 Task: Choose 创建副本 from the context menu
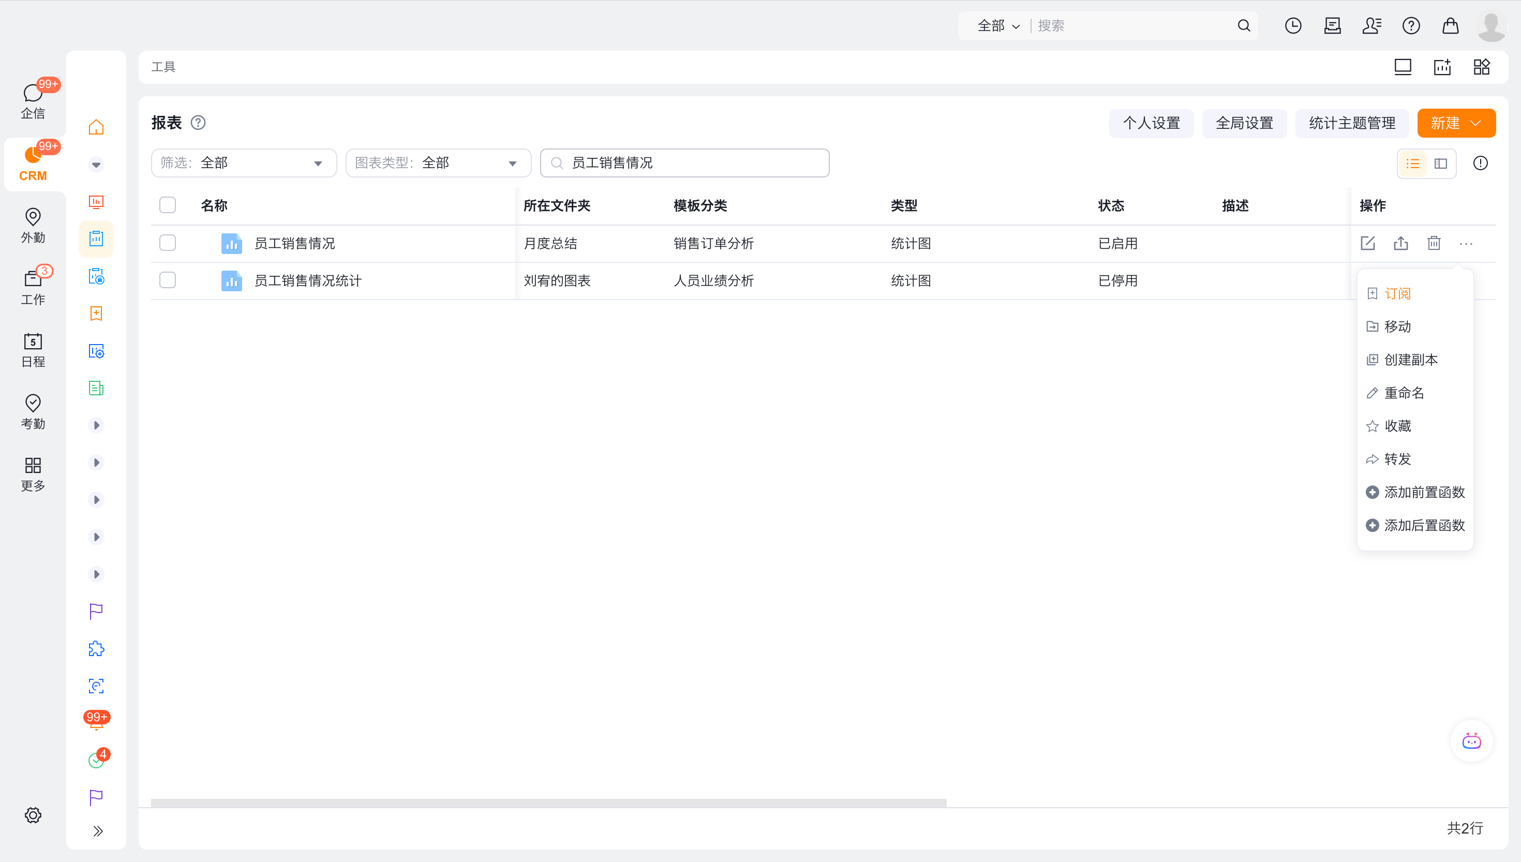(1410, 360)
